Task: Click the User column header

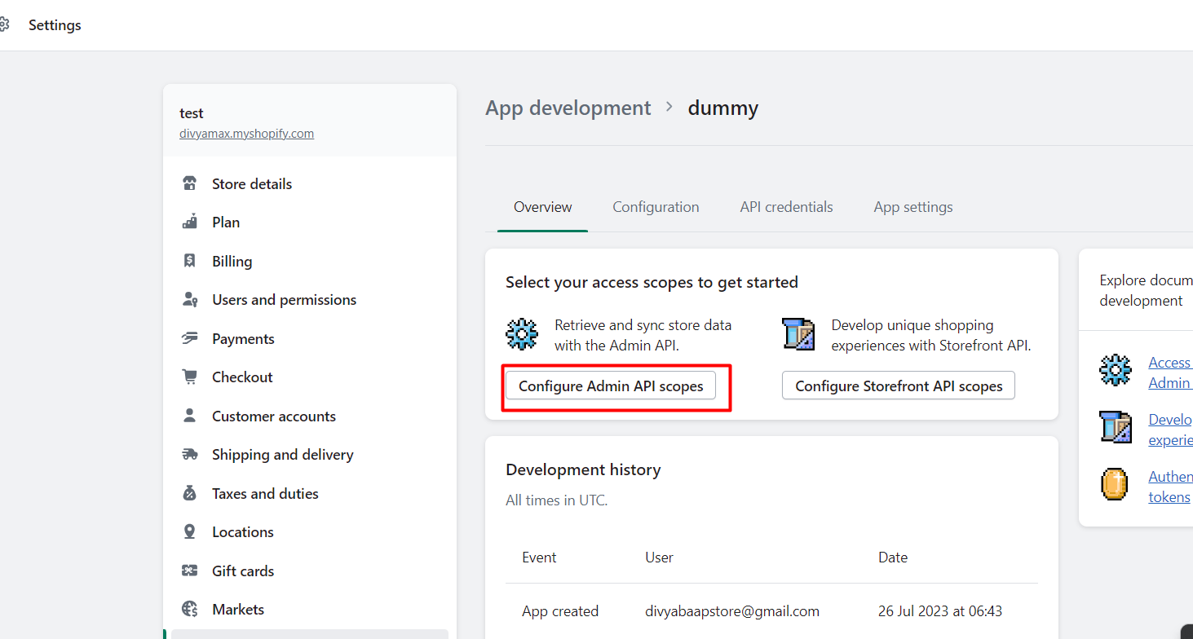Action: (x=659, y=557)
